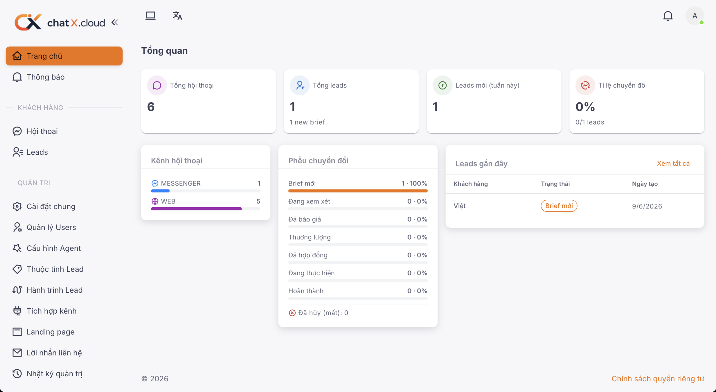Click the chart icon on Tỉ lệ chuyển đổi card
The width and height of the screenshot is (716, 392).
(x=585, y=85)
